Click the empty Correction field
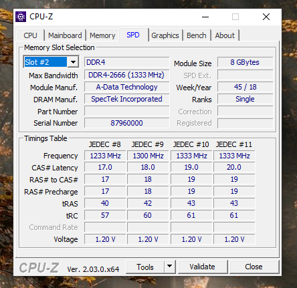 coord(245,111)
